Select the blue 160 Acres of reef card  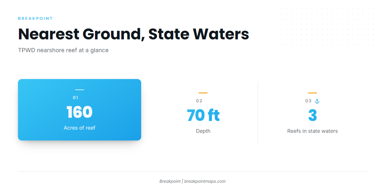(80, 110)
